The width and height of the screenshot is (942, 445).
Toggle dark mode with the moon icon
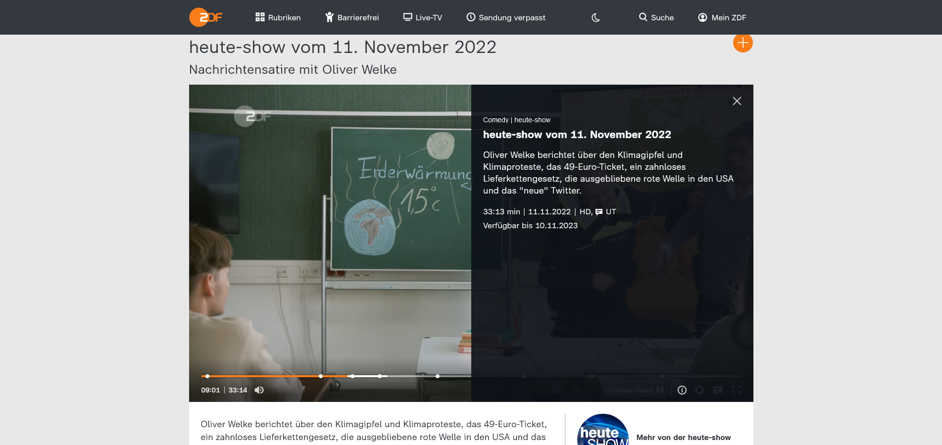coord(595,17)
